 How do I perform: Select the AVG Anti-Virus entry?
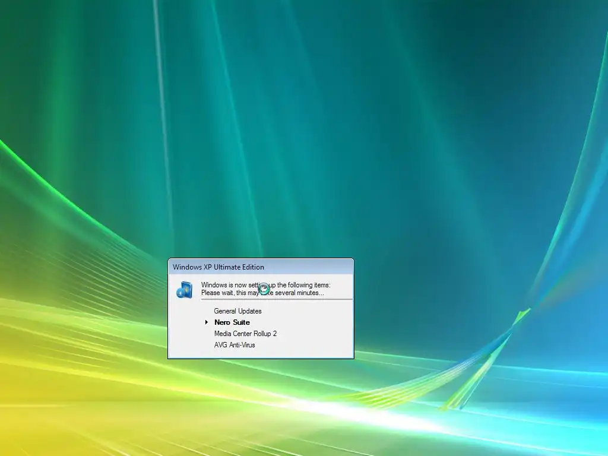pyautogui.click(x=235, y=345)
